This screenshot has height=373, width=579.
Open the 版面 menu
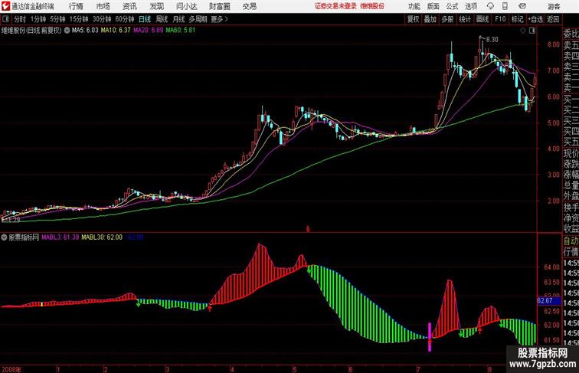coord(433,6)
